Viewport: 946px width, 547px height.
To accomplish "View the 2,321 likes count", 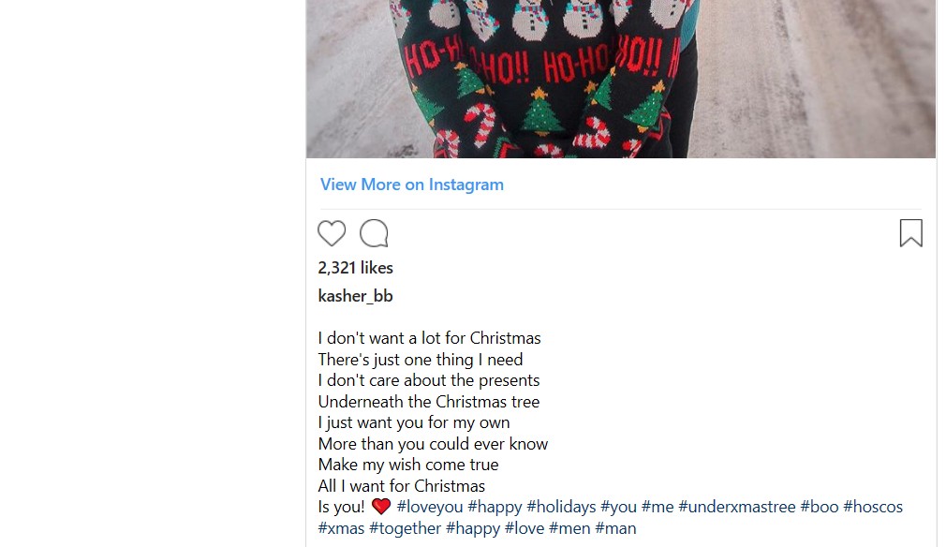I will [355, 268].
